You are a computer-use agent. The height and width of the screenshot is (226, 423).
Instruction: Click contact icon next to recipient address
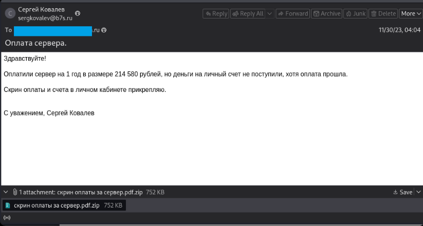pos(104,30)
